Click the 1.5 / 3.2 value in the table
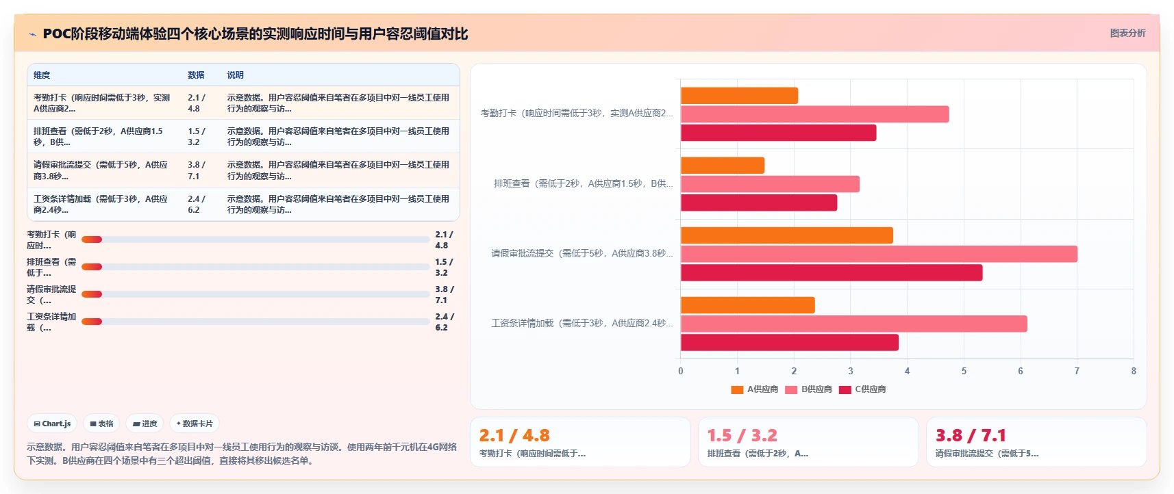The height and width of the screenshot is (494, 1174). click(197, 137)
